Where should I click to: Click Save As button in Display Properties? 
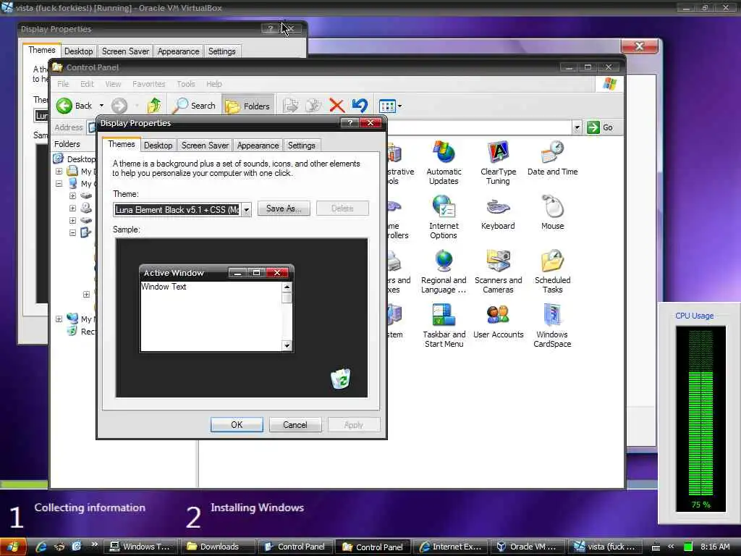coord(284,208)
